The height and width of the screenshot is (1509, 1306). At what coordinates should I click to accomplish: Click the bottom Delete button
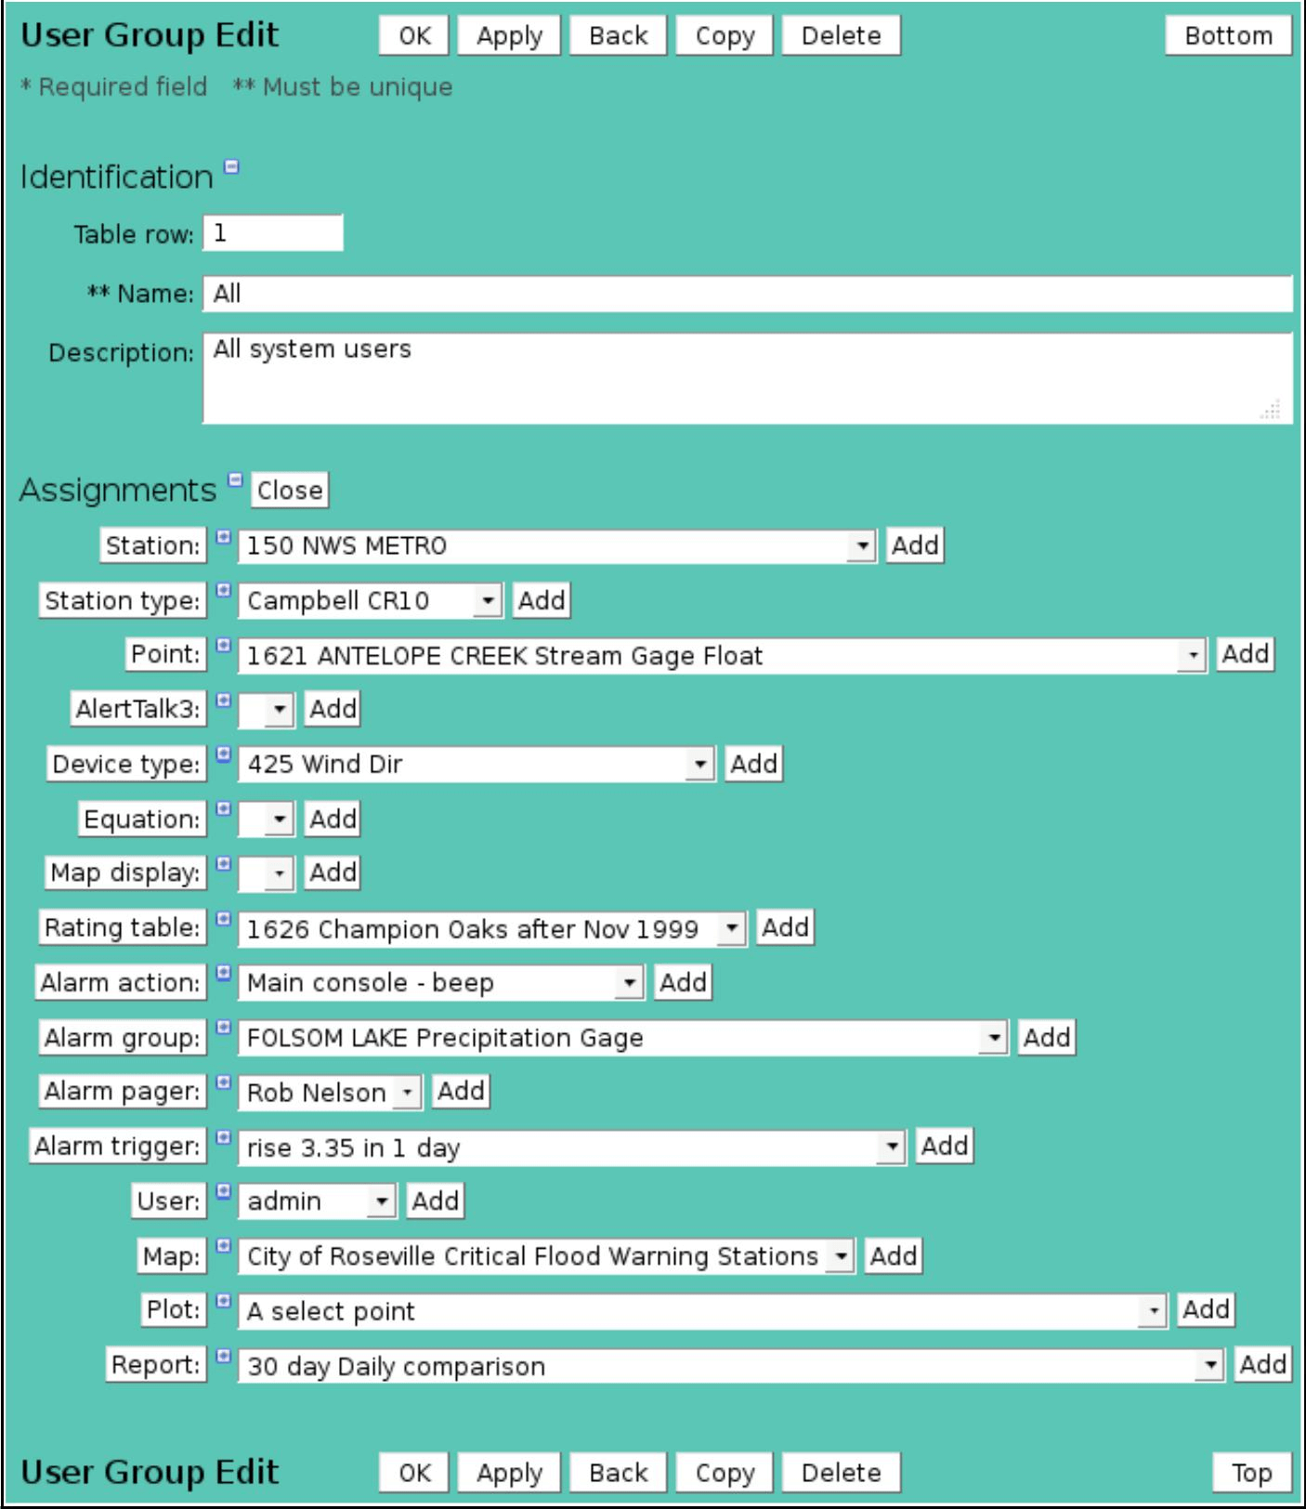tap(841, 1473)
